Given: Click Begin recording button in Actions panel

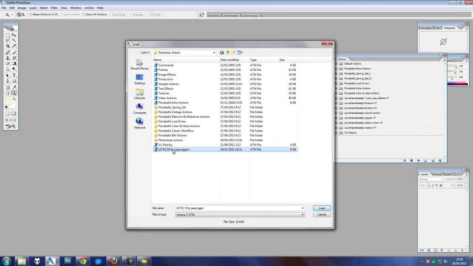Looking at the screenshot, I should 411,160.
